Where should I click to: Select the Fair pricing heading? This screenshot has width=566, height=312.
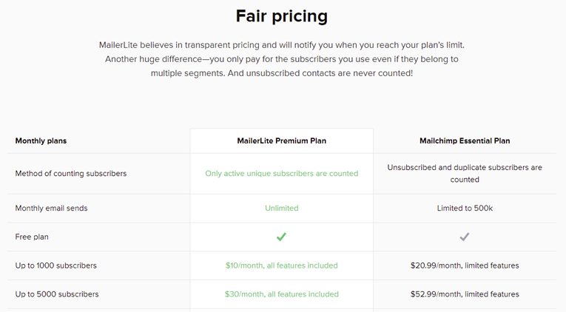point(282,16)
